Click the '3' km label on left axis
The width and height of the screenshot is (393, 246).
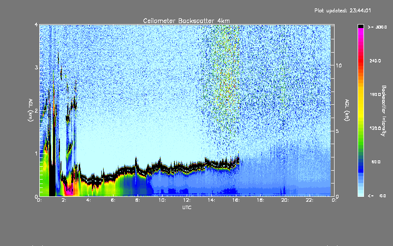pos(36,67)
